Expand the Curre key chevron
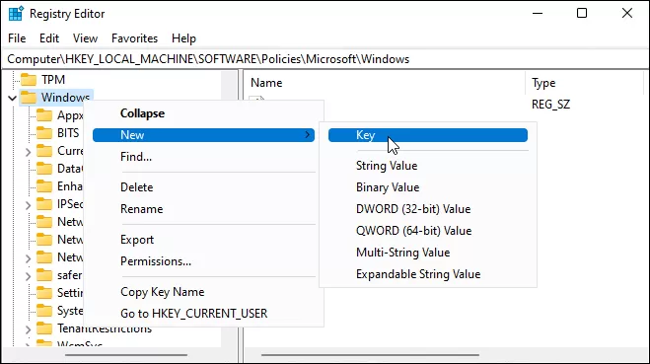This screenshot has width=650, height=364. coord(29,152)
